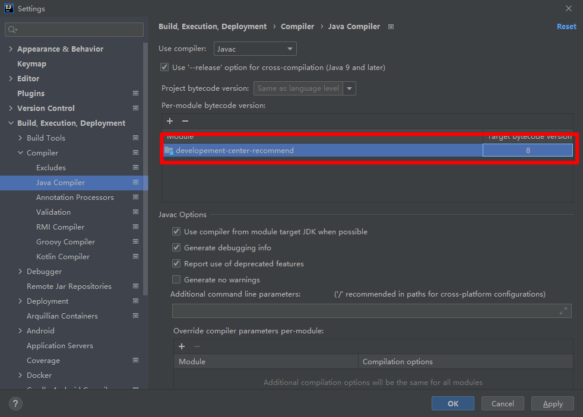Uncheck Report use of deprecated features

click(176, 263)
